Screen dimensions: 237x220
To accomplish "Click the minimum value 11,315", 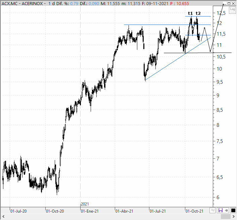I will 134,3.
